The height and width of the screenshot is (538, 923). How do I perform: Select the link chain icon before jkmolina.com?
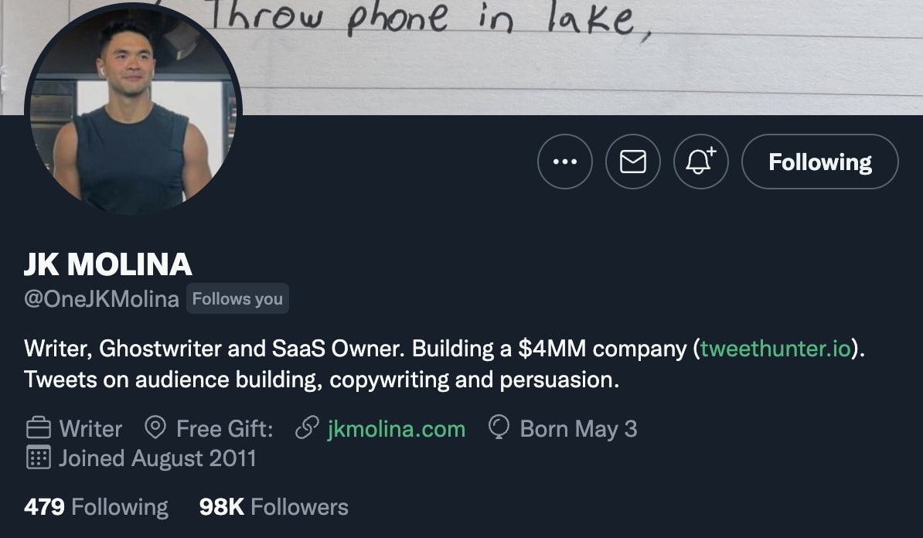(309, 428)
